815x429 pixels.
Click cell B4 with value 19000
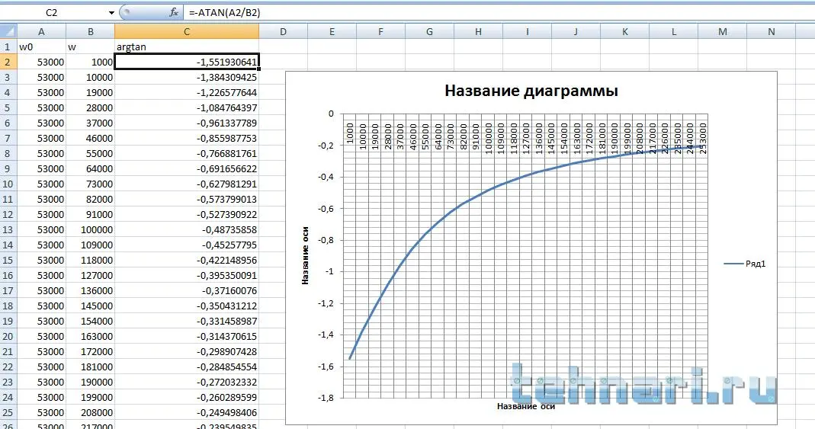pos(91,92)
